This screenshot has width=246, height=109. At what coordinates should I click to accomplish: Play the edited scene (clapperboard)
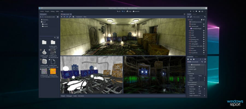[x=200, y=11]
